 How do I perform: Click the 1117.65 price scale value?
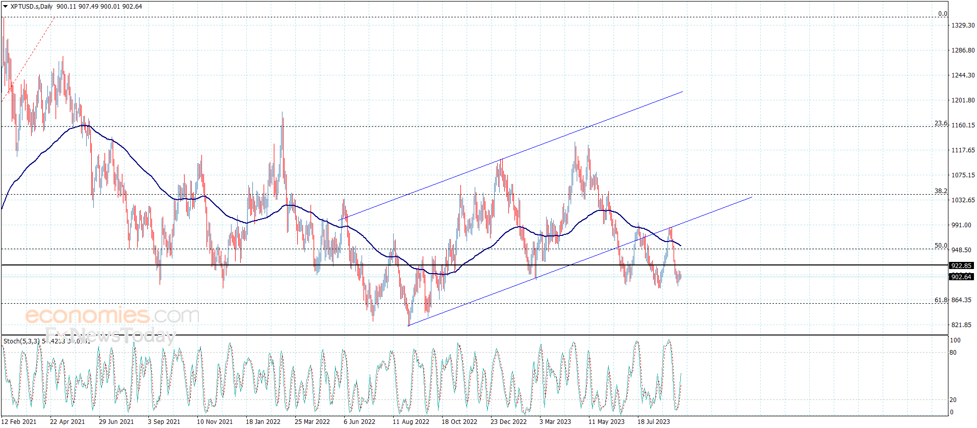click(963, 150)
